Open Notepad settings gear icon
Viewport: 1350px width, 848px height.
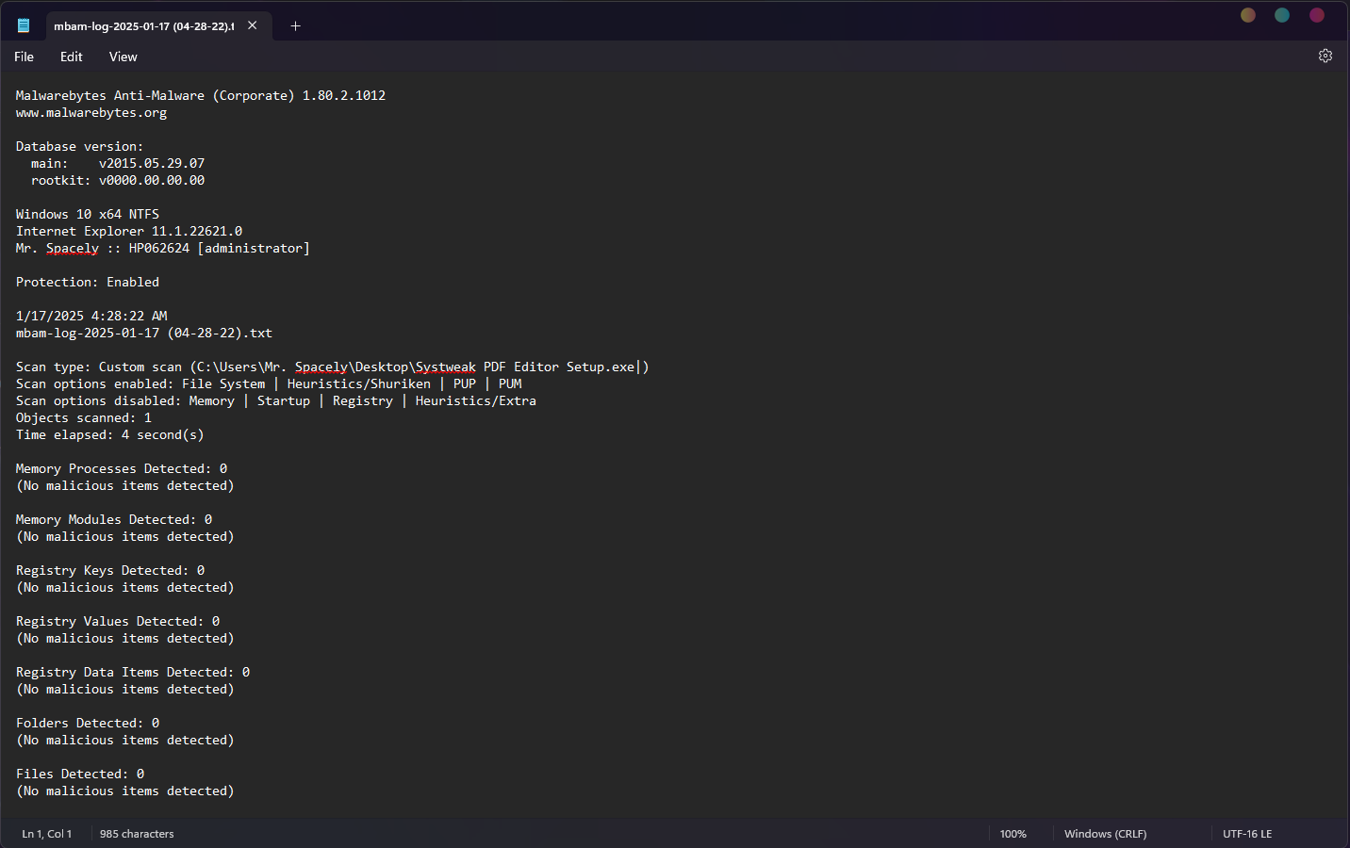(1325, 56)
